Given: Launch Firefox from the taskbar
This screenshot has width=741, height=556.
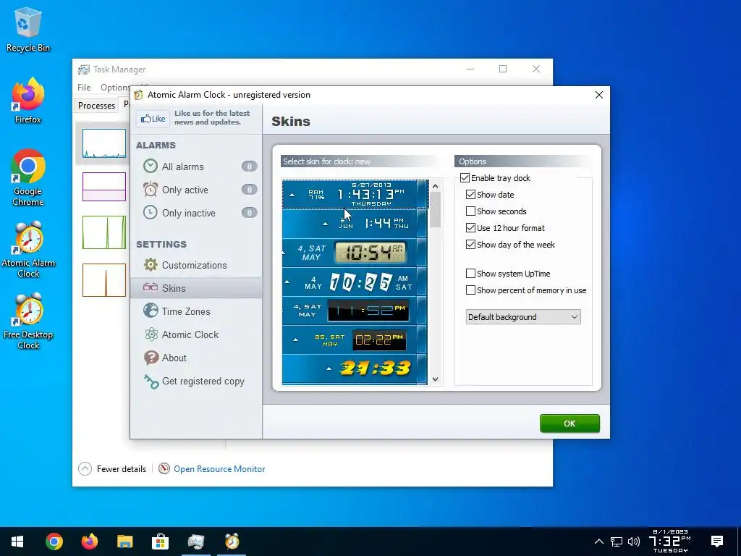Looking at the screenshot, I should [x=89, y=542].
